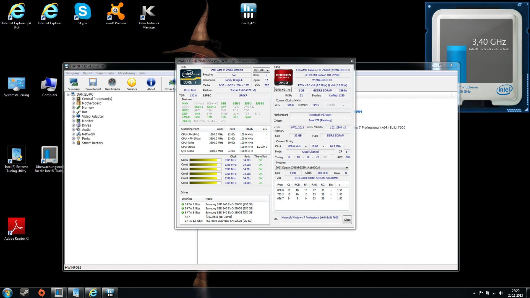The image size is (530, 298).
Task: Click the Close button in System Summary
Action: tap(347, 220)
